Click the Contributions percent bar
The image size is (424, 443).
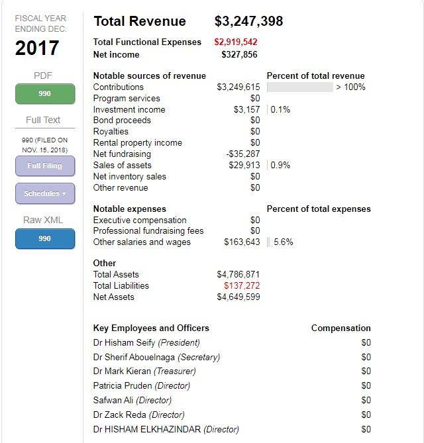click(299, 87)
